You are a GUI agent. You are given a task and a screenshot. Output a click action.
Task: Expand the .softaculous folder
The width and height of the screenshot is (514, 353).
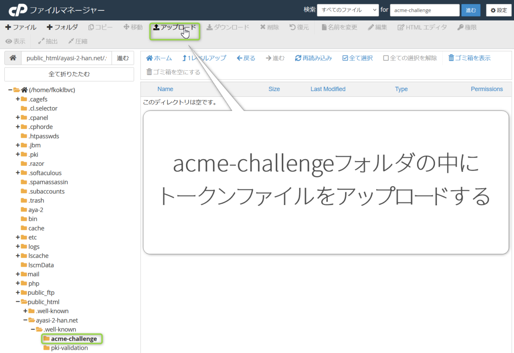pyautogui.click(x=18, y=173)
